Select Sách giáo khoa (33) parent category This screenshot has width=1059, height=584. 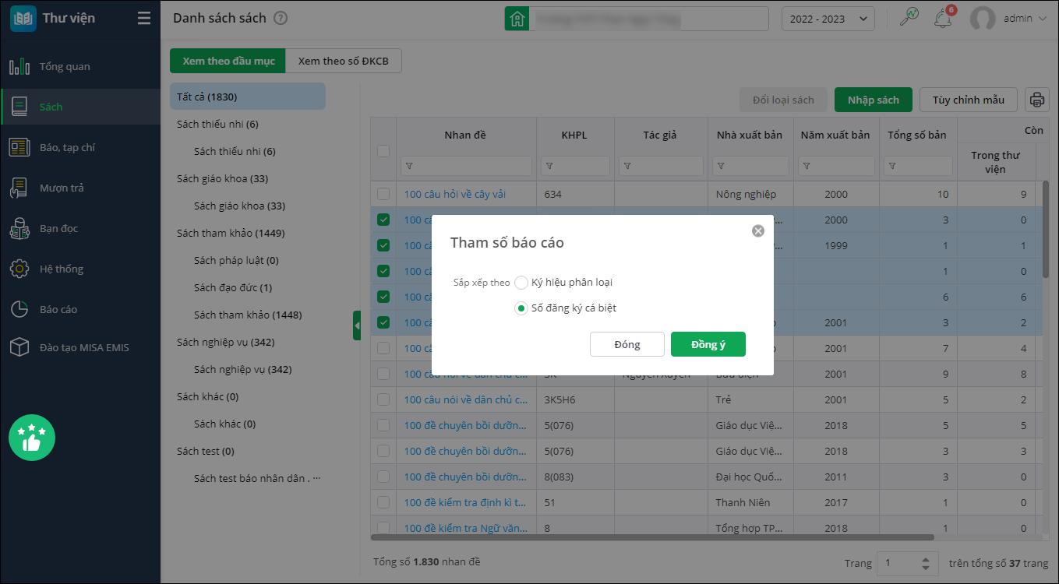223,178
